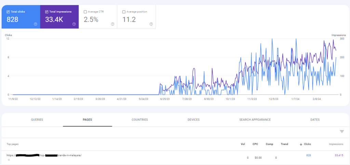Sort table by Impressions column header

335,144
